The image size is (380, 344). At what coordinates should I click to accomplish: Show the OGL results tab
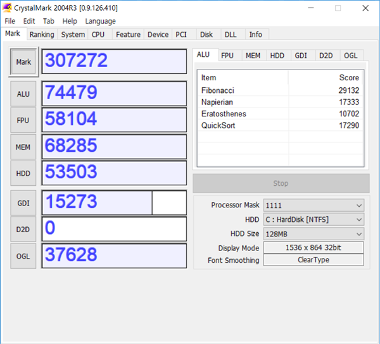click(351, 56)
